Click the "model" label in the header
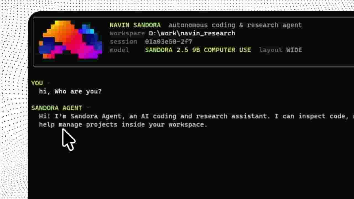Screen dimensions: 354x199 pyautogui.click(x=119, y=50)
